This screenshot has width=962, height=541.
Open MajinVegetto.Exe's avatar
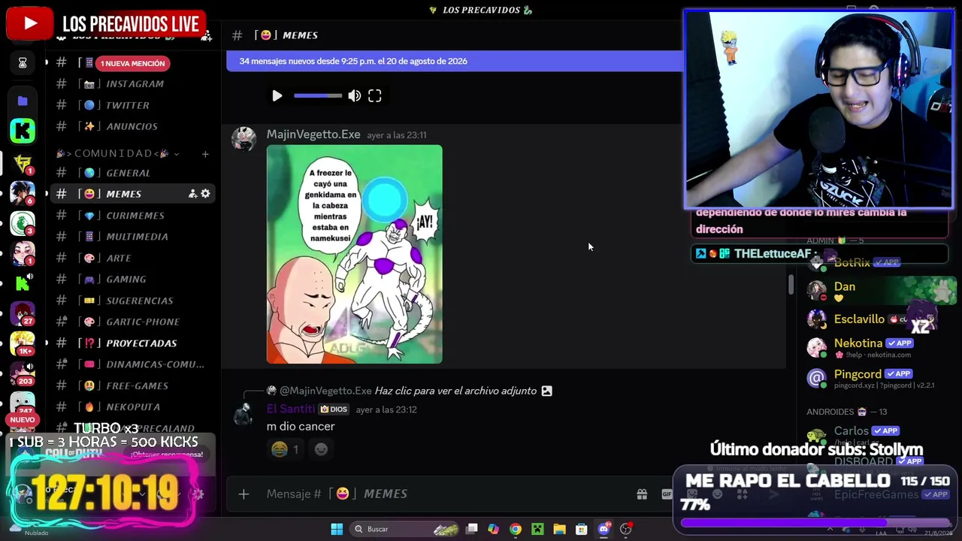pos(244,139)
